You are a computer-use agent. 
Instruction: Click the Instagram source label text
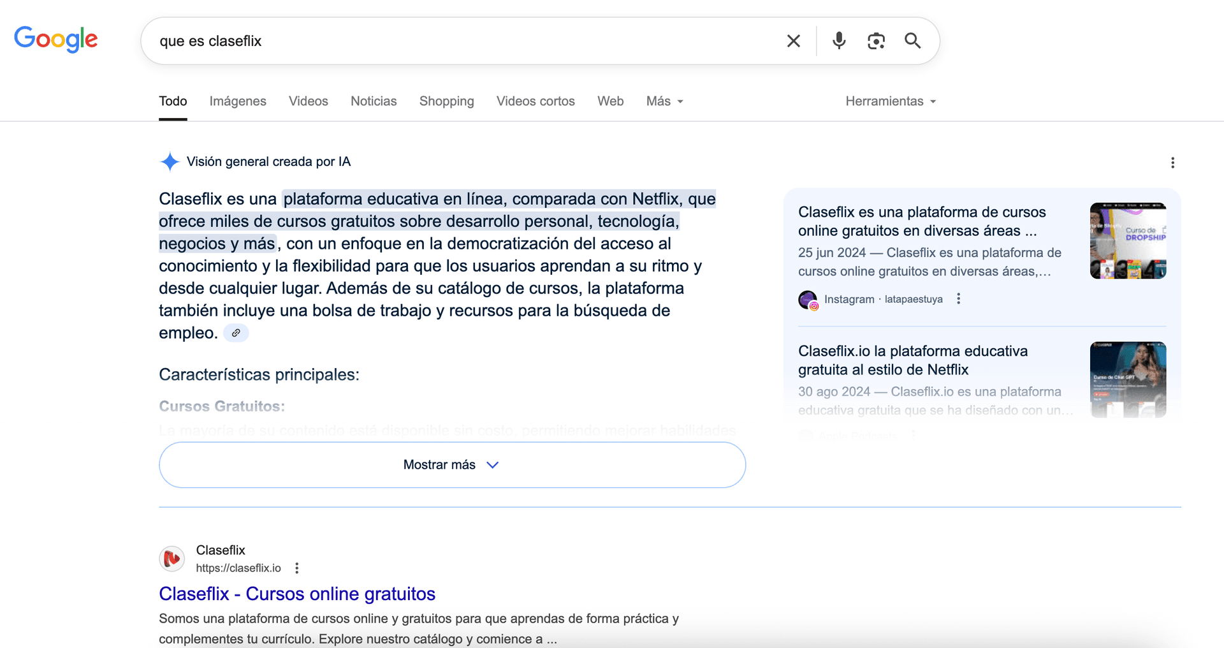pos(849,299)
